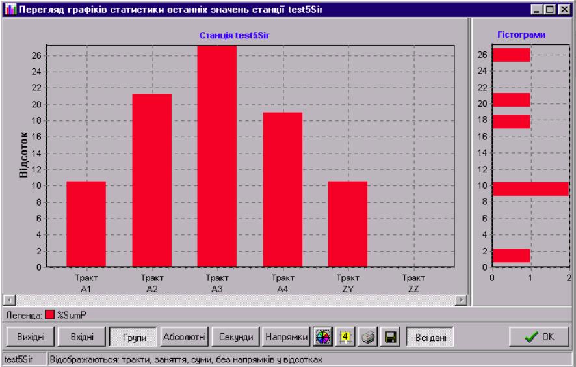Click the Легенда label
The height and width of the screenshot is (367, 576).
[24, 315]
